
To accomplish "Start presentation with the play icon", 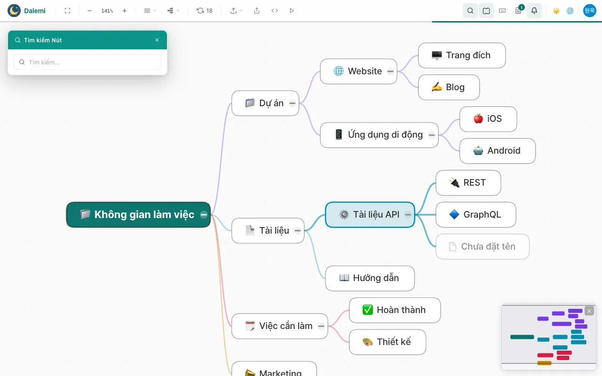I will pyautogui.click(x=292, y=10).
